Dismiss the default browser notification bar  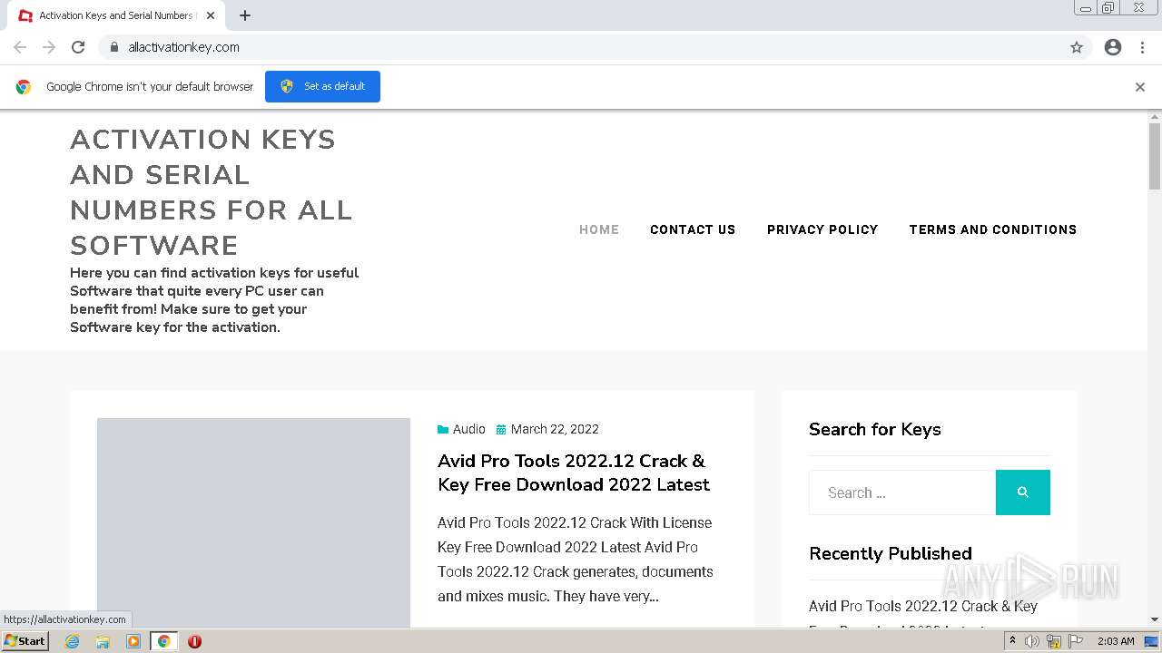pyautogui.click(x=1140, y=87)
